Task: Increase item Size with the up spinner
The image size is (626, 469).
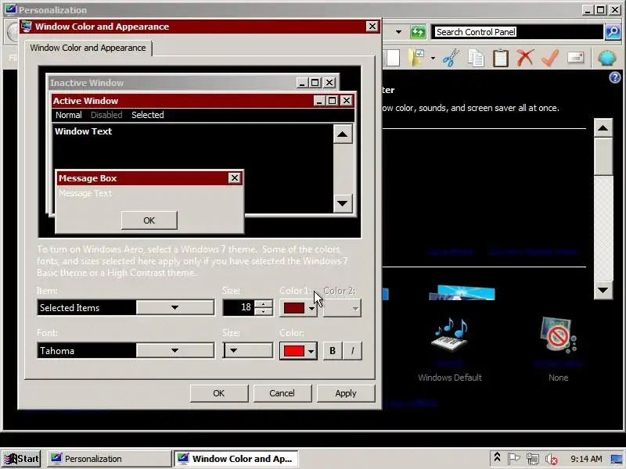Action: click(263, 304)
